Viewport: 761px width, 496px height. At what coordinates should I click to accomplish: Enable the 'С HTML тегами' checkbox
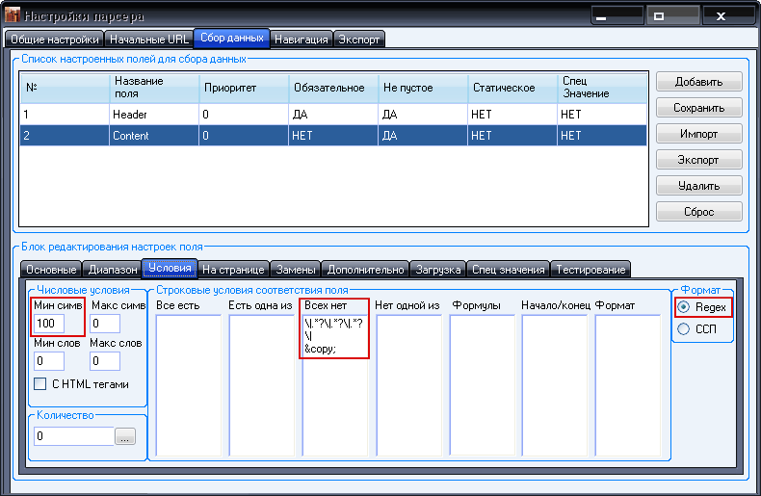pos(40,383)
